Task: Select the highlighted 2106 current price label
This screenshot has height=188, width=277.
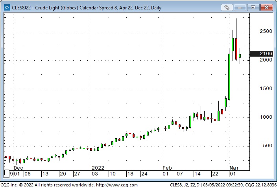Action: 261,54
